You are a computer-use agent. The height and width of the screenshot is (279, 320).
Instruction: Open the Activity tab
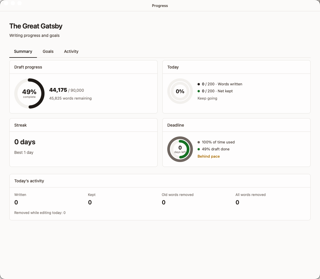point(71,51)
